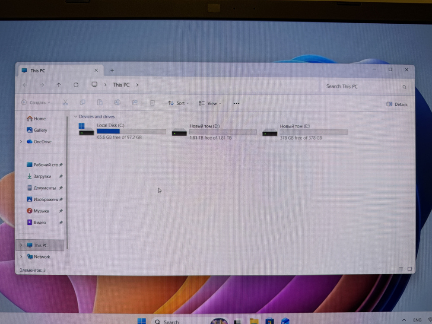432x324 pixels.
Task: Toggle the Details pane button
Action: pyautogui.click(x=397, y=104)
